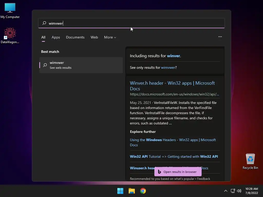
Task: Click the docs.microsoft.com URL text
Action: (174, 94)
